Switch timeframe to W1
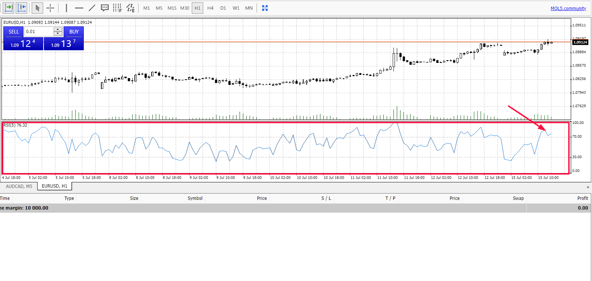Viewport: 592px width, 281px height. [236, 8]
